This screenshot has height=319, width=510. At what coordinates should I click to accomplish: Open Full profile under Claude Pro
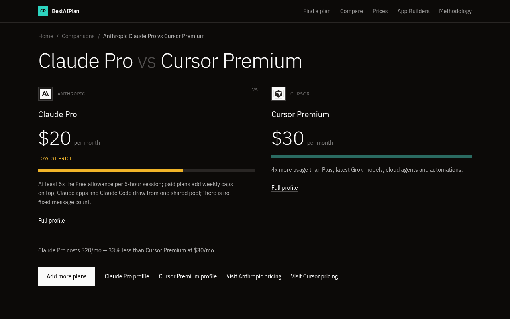pos(51,221)
